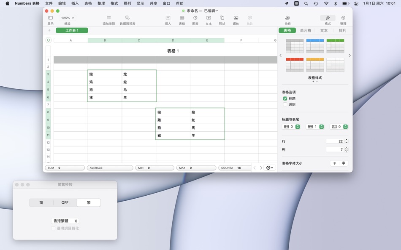Select column header F
This screenshot has width=401, height=250.
[x=241, y=40]
